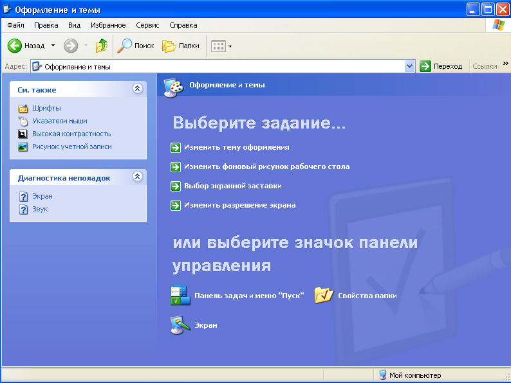Maximize the Оформление и темы window
The image size is (511, 383).
[x=488, y=9]
